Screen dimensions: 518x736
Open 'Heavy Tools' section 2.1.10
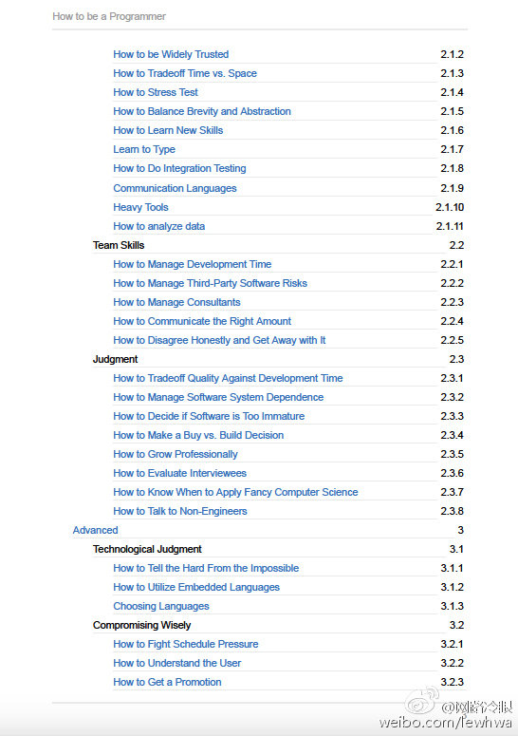(x=140, y=207)
